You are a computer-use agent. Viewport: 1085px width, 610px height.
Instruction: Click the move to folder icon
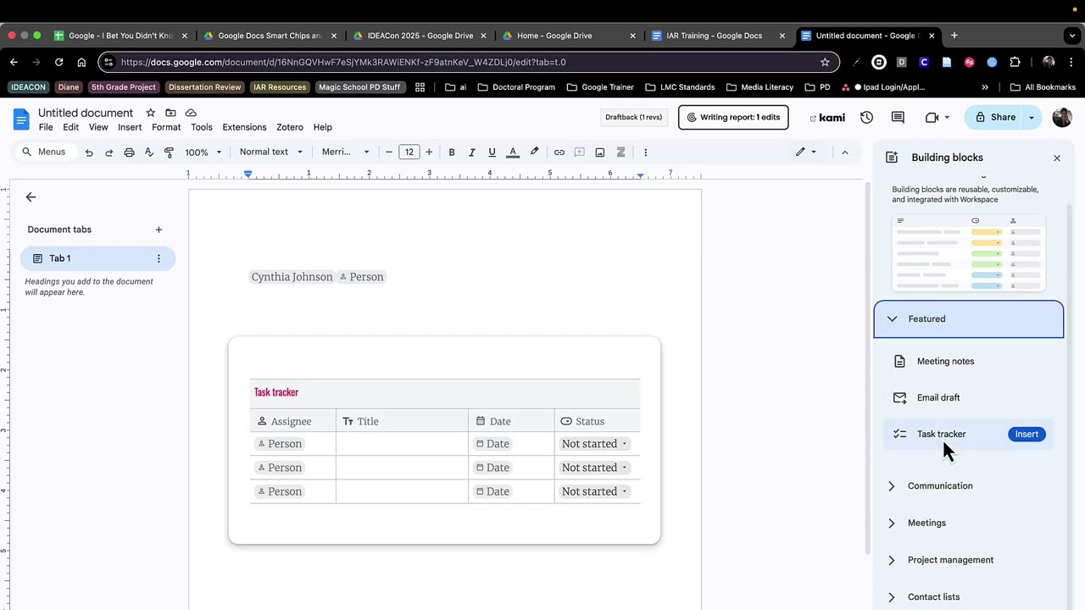[170, 113]
